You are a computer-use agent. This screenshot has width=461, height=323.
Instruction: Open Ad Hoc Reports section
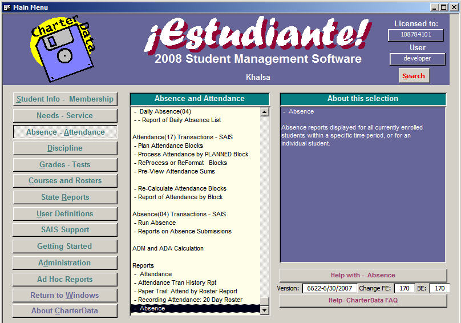[65, 279]
